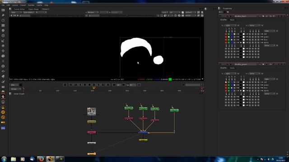Toggle the viewer pause icon
Screen dimensions: 289x162
point(183,16)
